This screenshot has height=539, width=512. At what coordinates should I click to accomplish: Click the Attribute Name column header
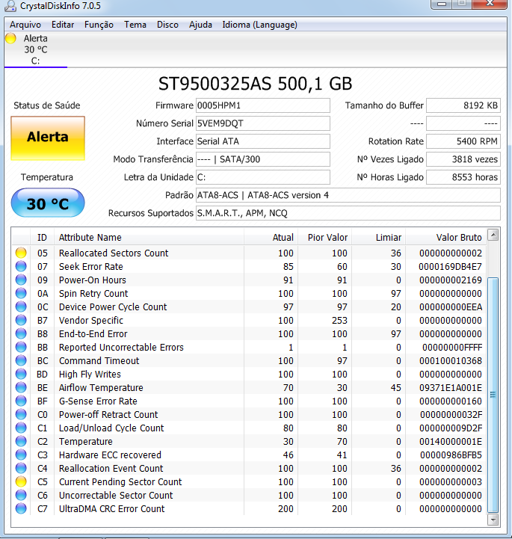pyautogui.click(x=149, y=237)
